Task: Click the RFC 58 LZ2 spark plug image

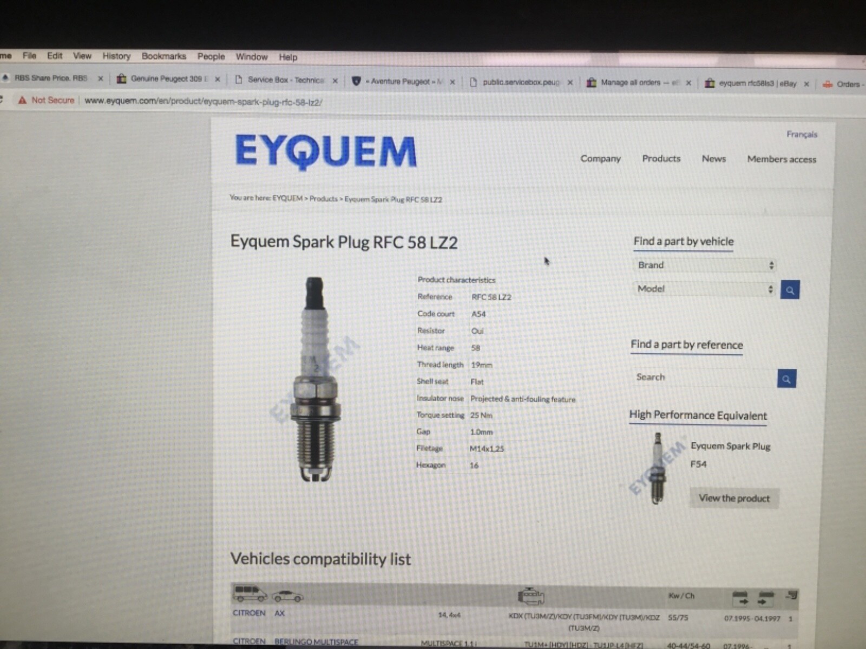Action: point(316,379)
